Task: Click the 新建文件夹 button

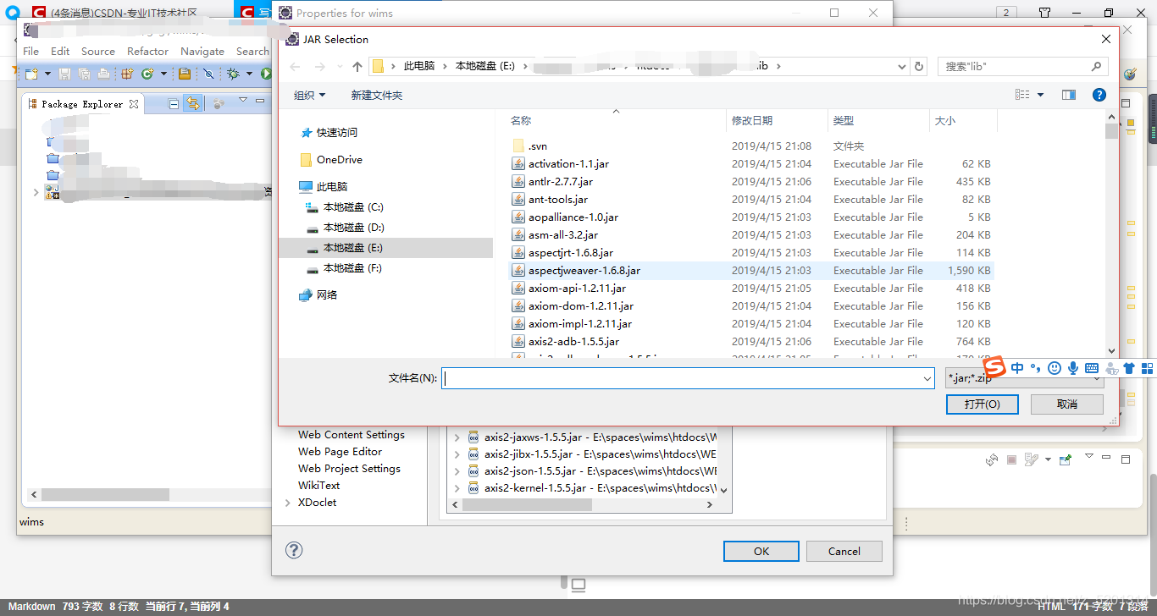Action: coord(377,95)
